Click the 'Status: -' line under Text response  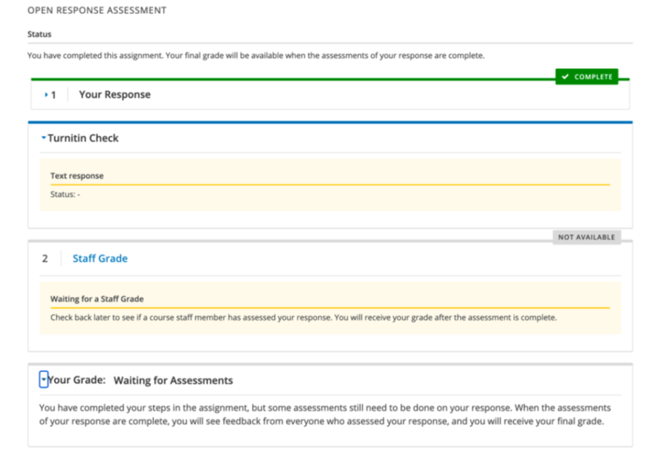[x=65, y=194]
